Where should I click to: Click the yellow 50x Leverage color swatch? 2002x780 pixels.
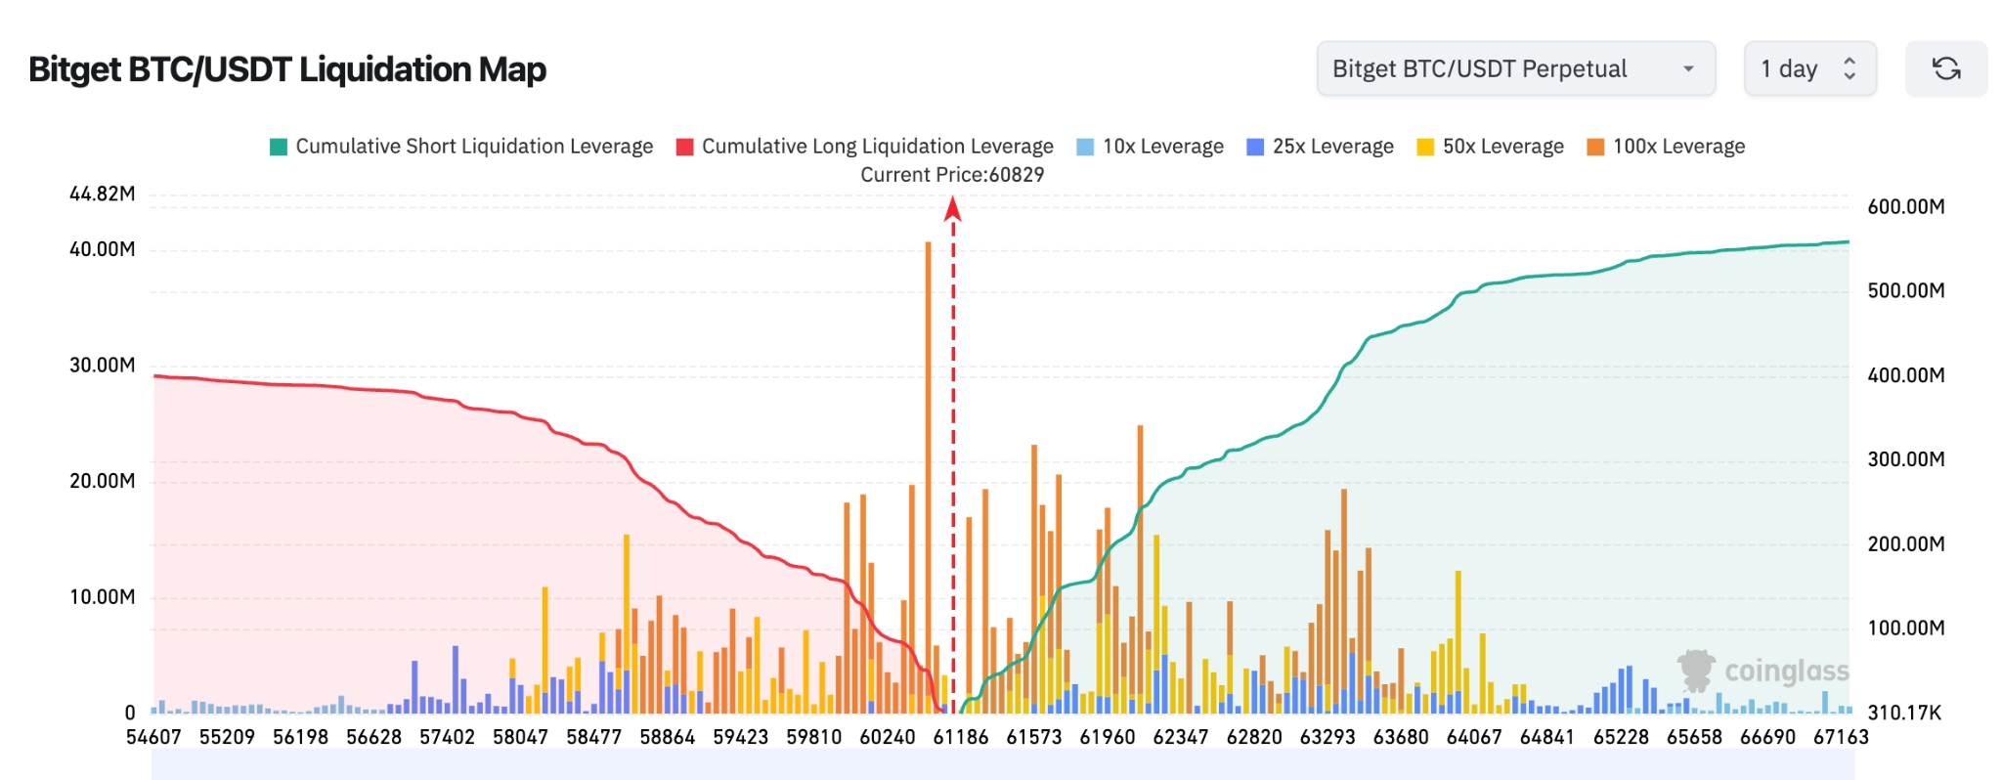(1425, 147)
